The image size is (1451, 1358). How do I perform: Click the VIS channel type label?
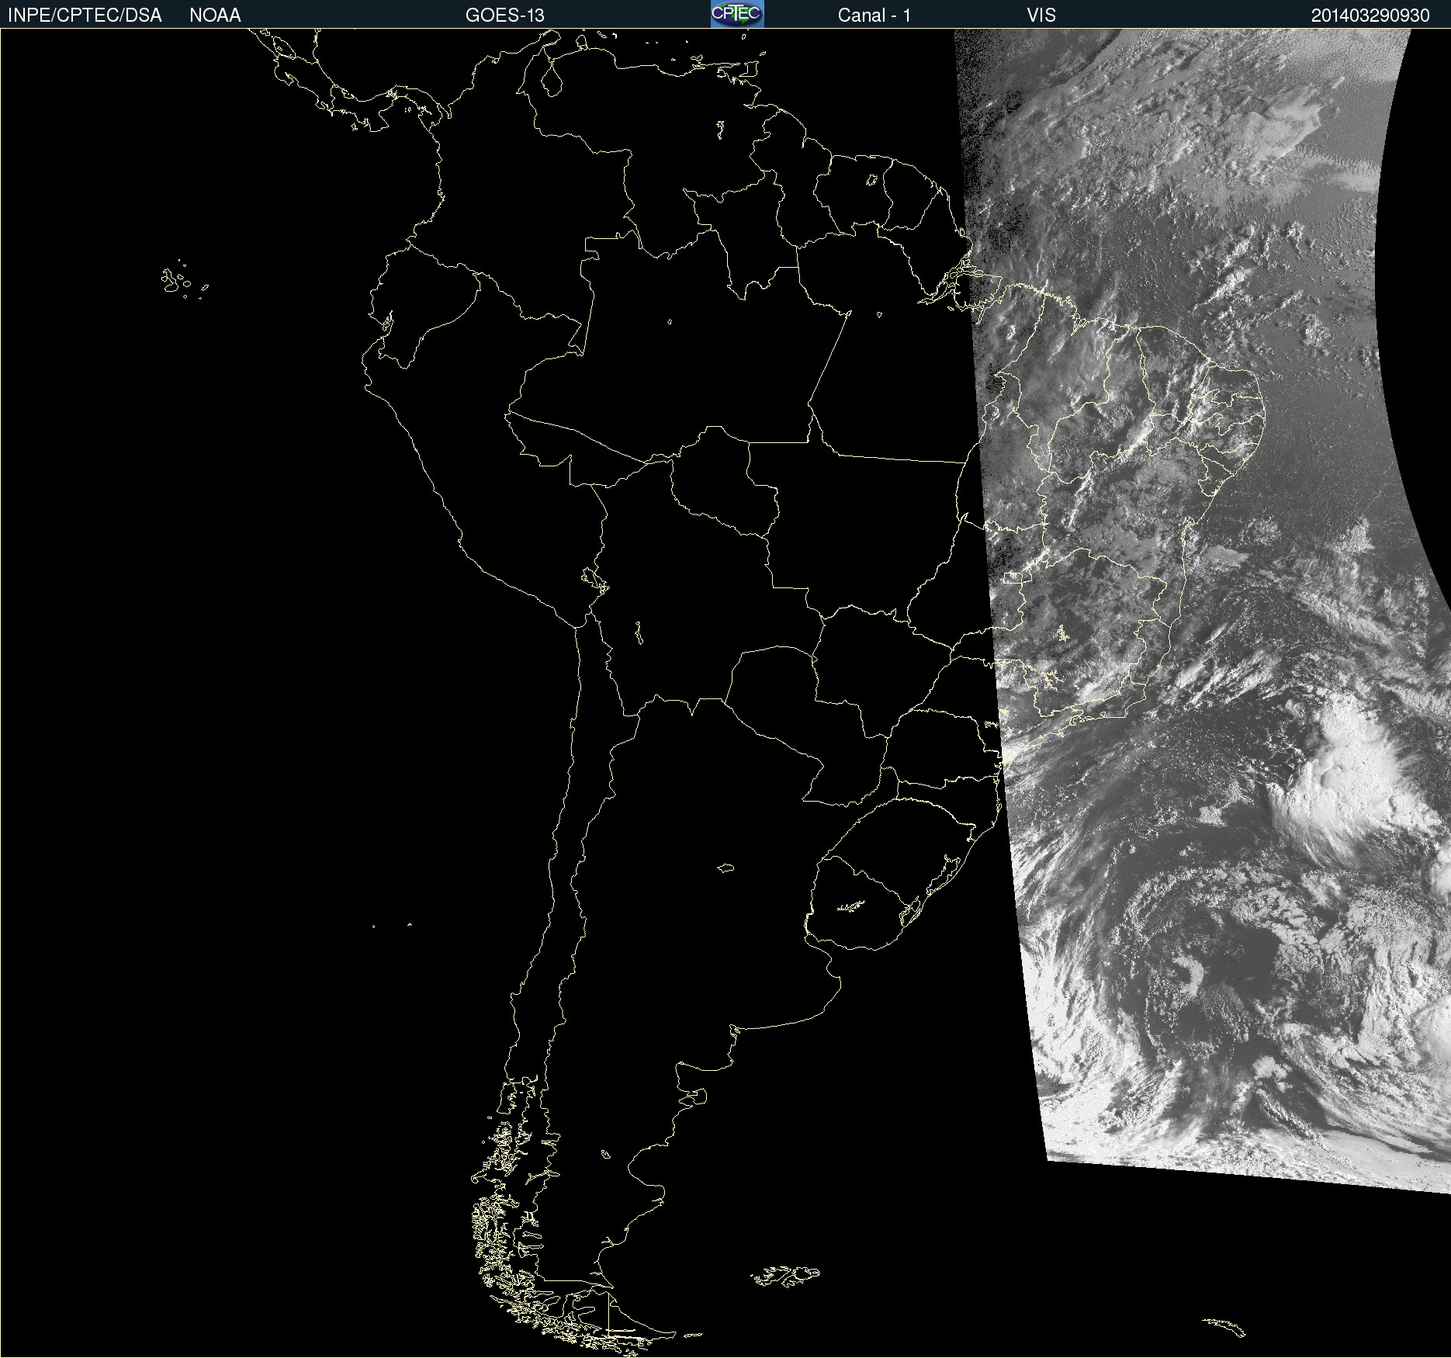(x=1041, y=16)
